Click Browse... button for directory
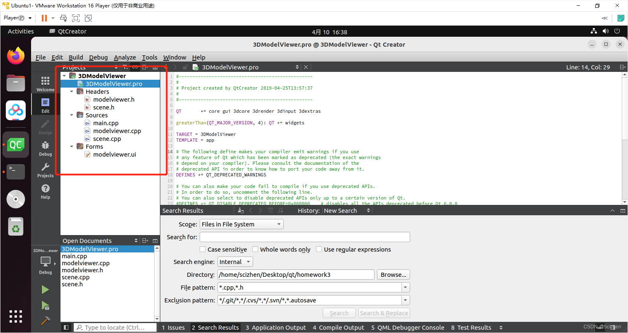Screen dimensions: 628x333 (393, 275)
